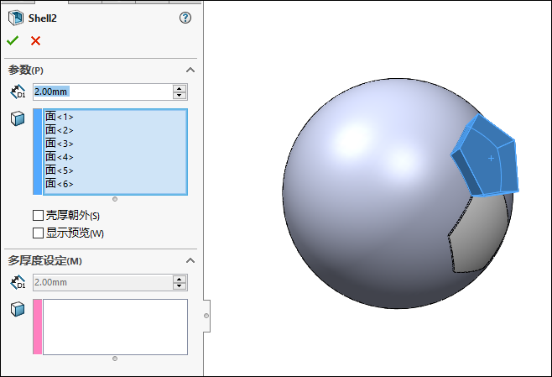
Task: Click the Shell2 title text
Action: (42, 18)
